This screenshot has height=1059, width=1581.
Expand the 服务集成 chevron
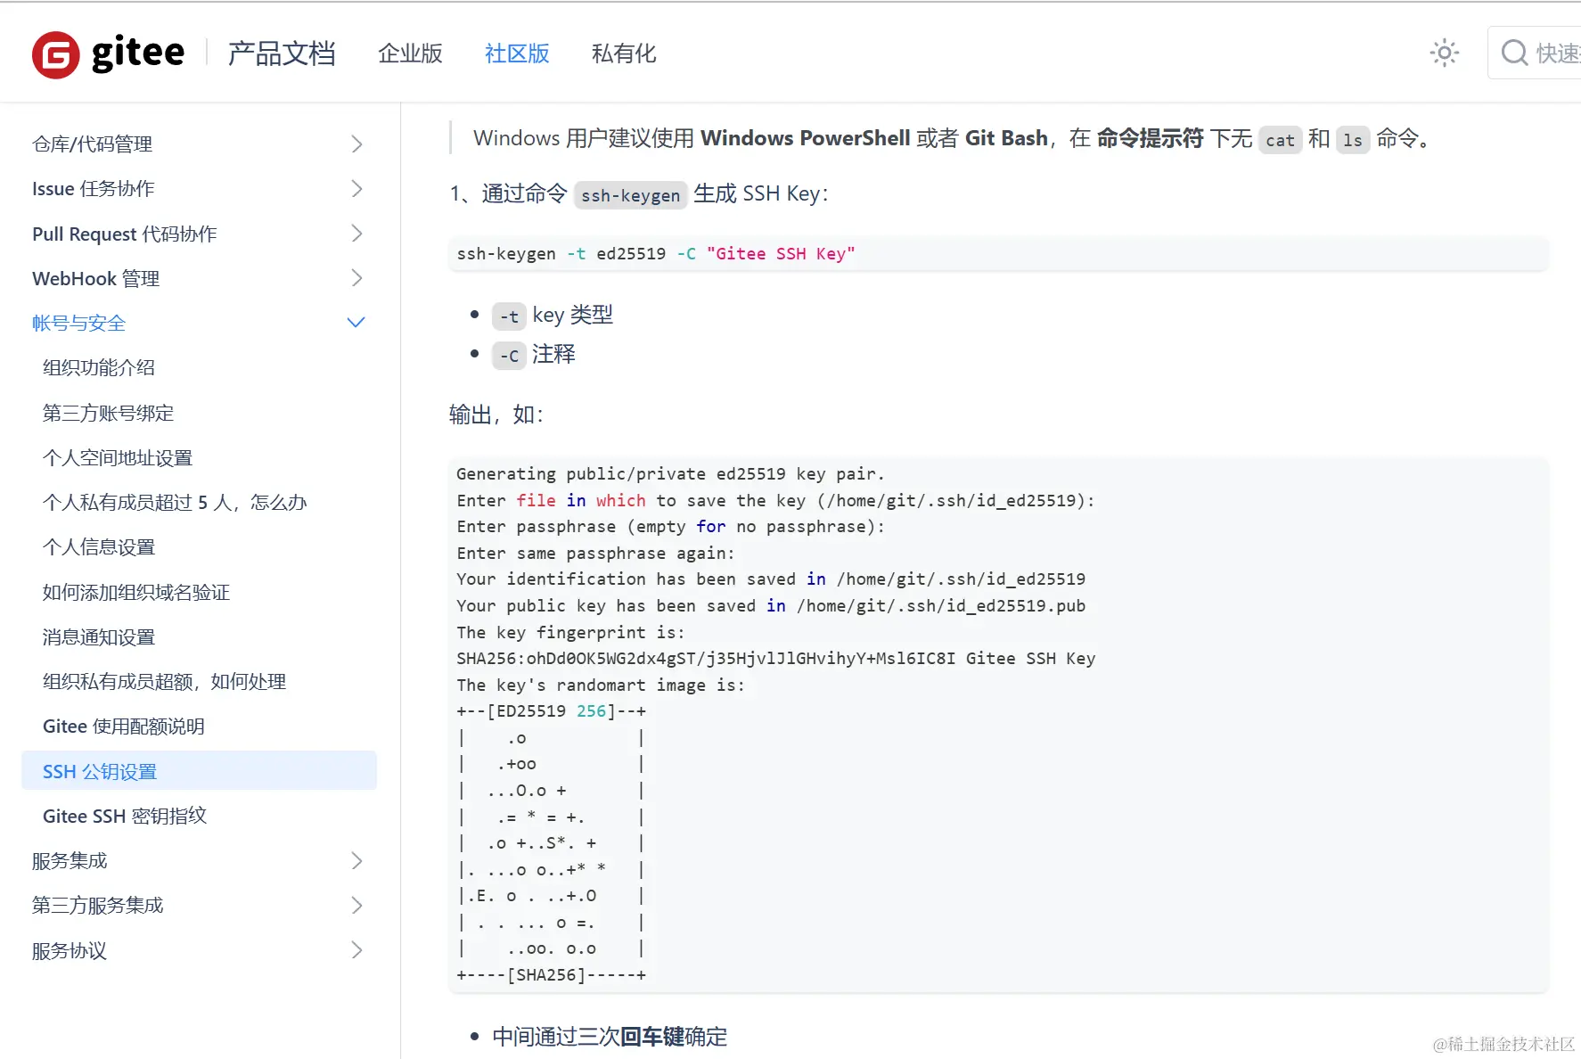(x=356, y=861)
